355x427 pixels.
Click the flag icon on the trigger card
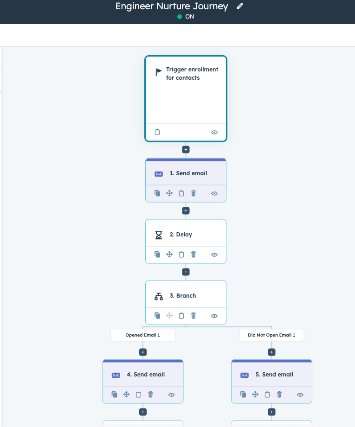point(157,72)
